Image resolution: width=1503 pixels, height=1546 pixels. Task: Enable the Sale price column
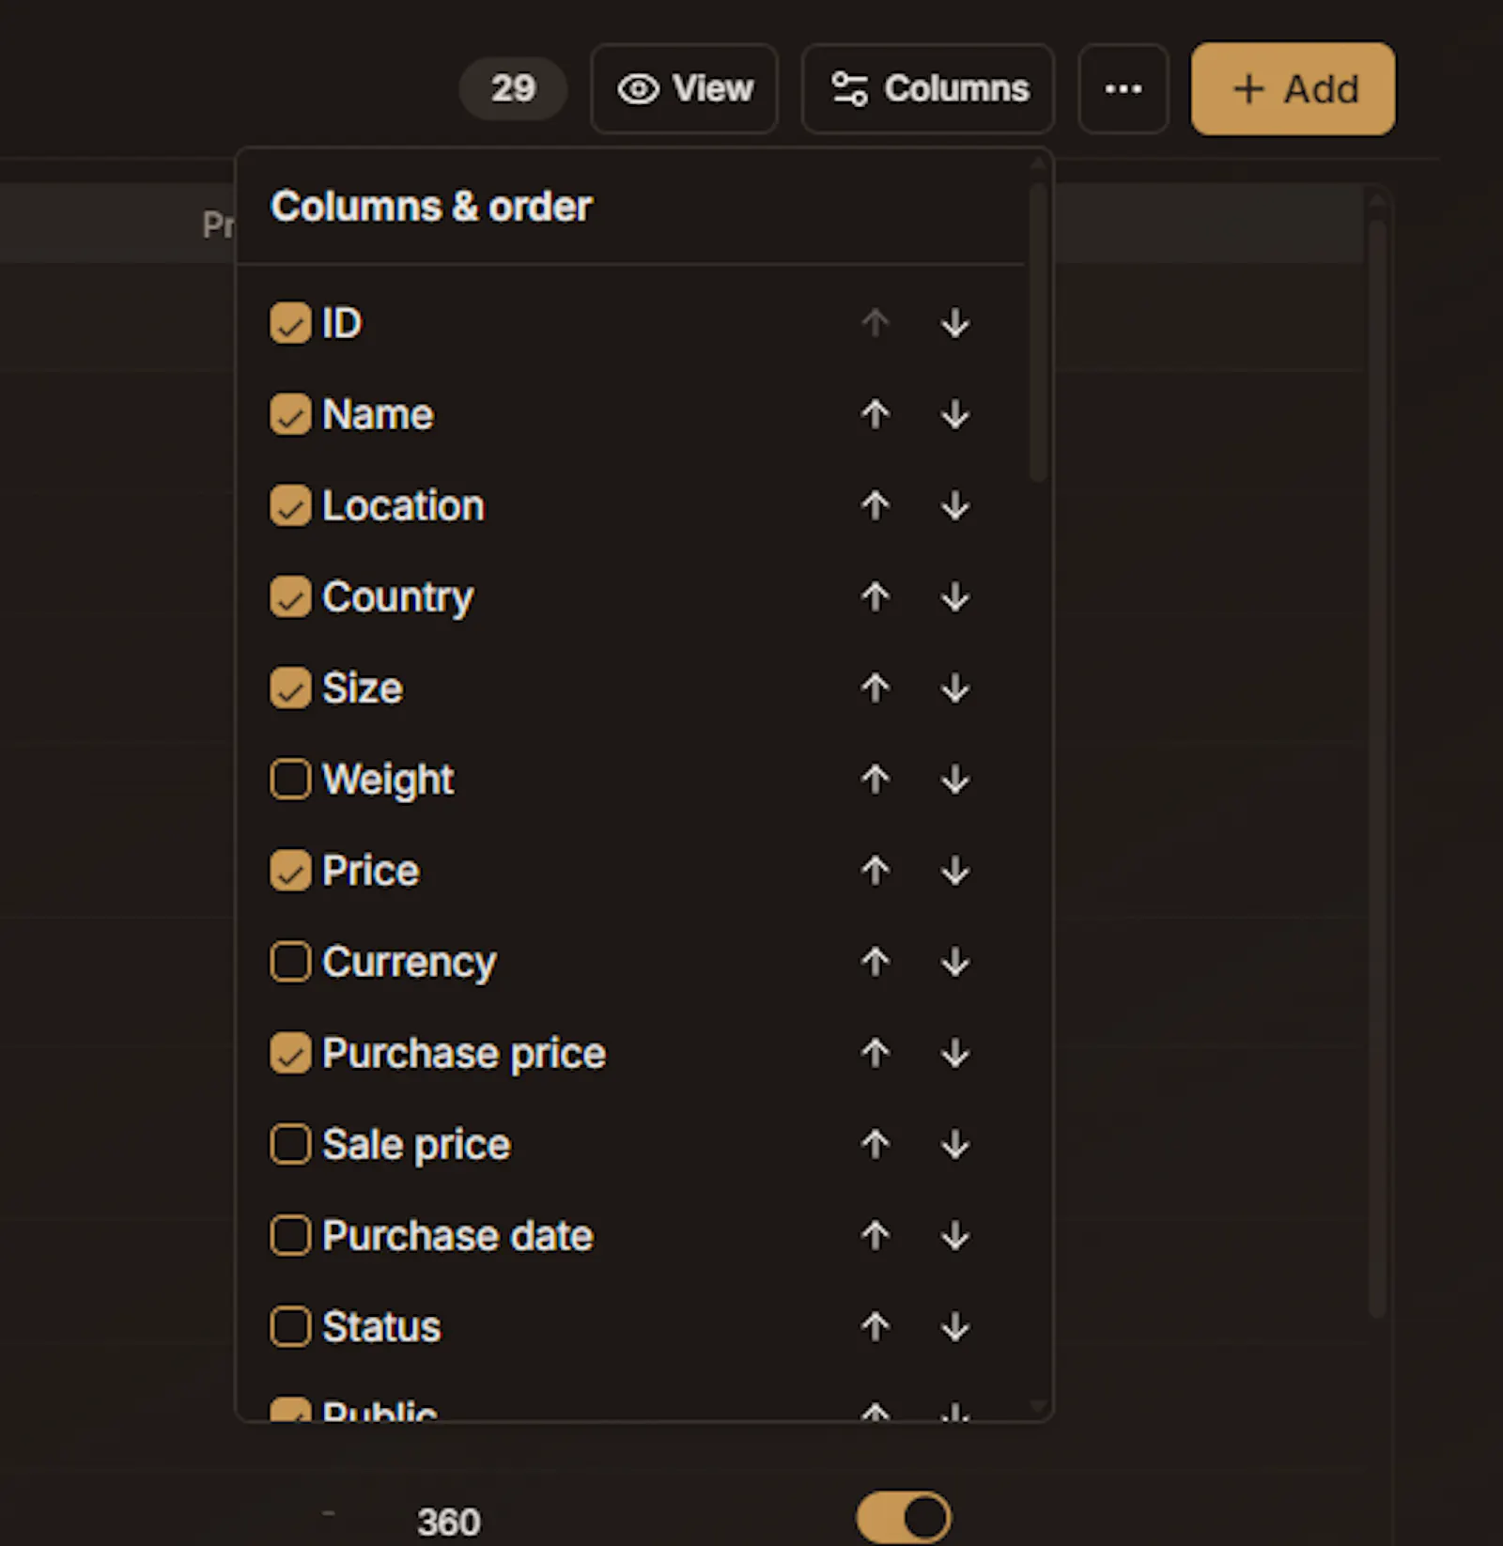[x=290, y=1143]
